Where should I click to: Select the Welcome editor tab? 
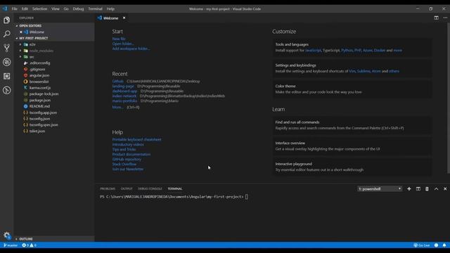[110, 18]
